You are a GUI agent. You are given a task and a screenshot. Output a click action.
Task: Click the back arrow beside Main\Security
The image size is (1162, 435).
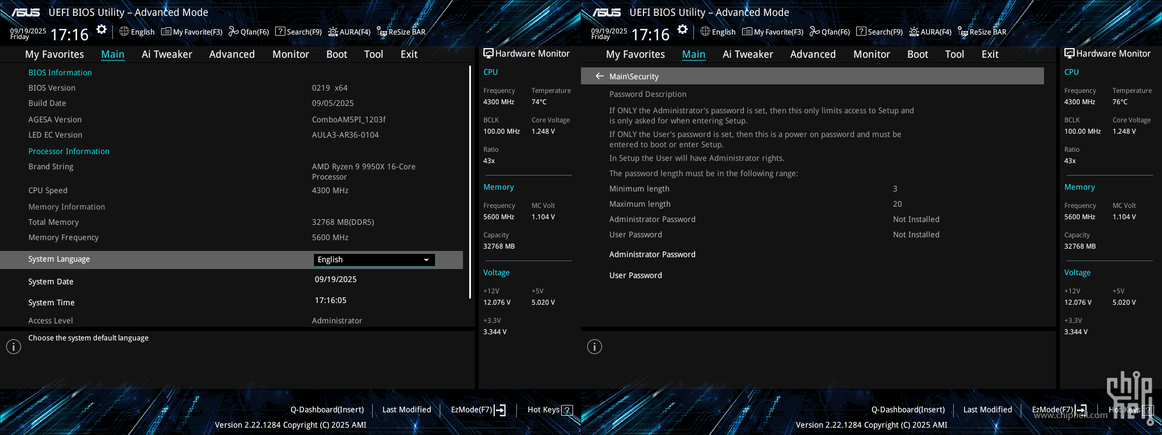coord(599,76)
